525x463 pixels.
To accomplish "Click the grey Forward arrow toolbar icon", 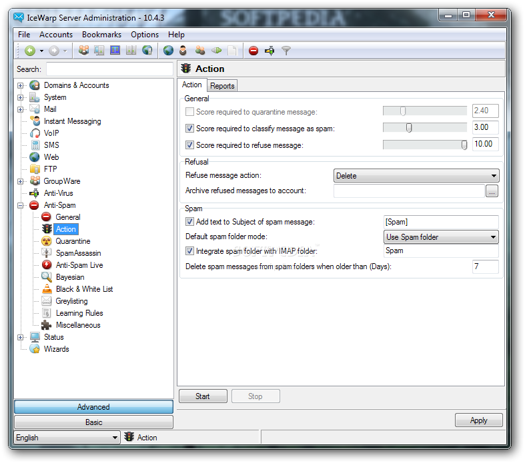I will [54, 51].
